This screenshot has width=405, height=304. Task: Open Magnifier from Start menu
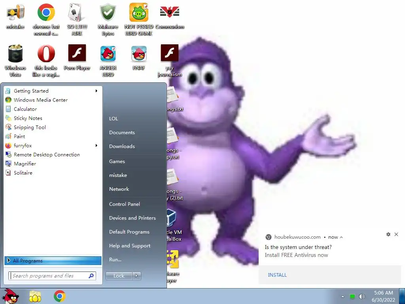53,163
